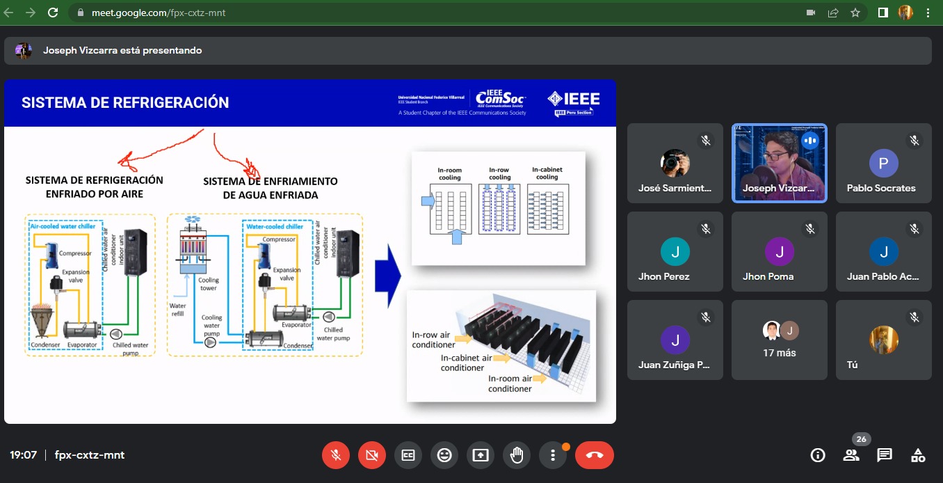This screenshot has width=943, height=483.
Task: Raise your hand in the meeting
Action: pos(517,455)
